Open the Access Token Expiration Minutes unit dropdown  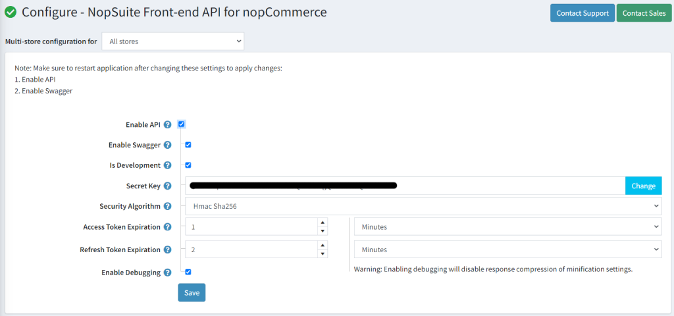[x=508, y=226]
